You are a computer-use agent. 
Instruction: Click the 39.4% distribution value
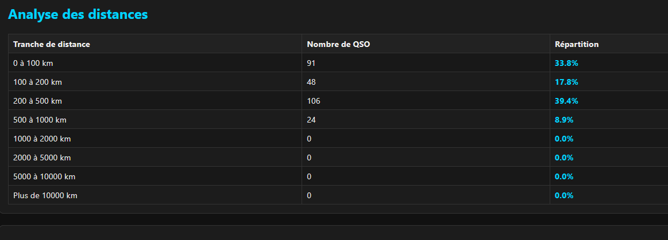[566, 101]
